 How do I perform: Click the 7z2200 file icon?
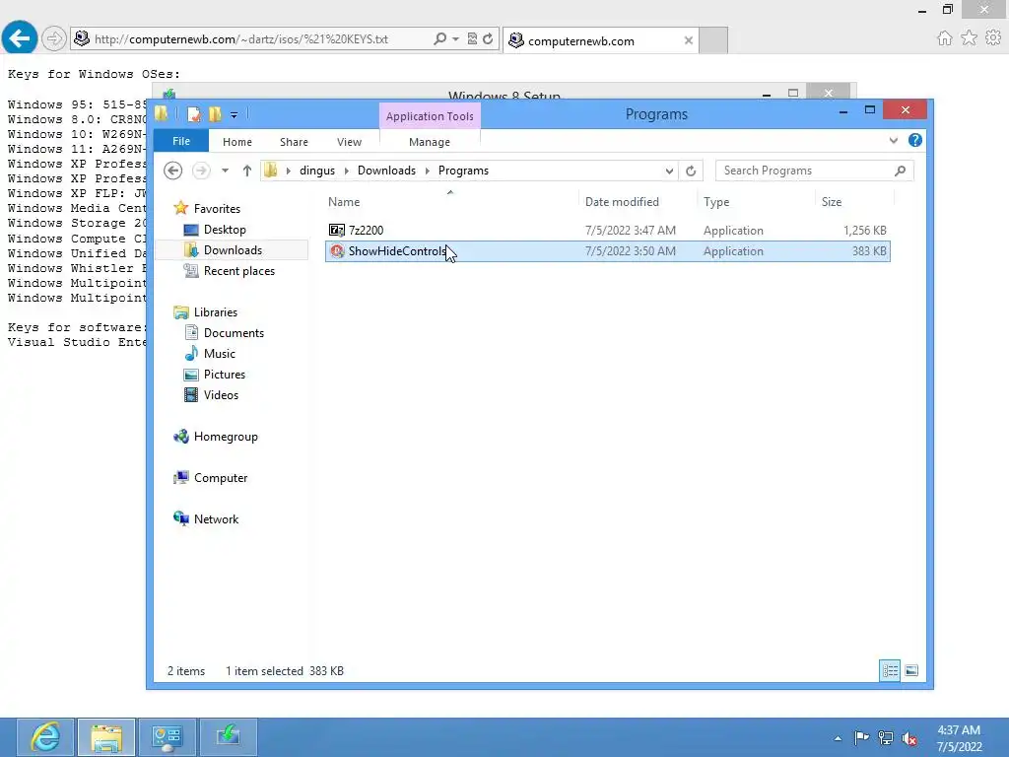pos(337,231)
